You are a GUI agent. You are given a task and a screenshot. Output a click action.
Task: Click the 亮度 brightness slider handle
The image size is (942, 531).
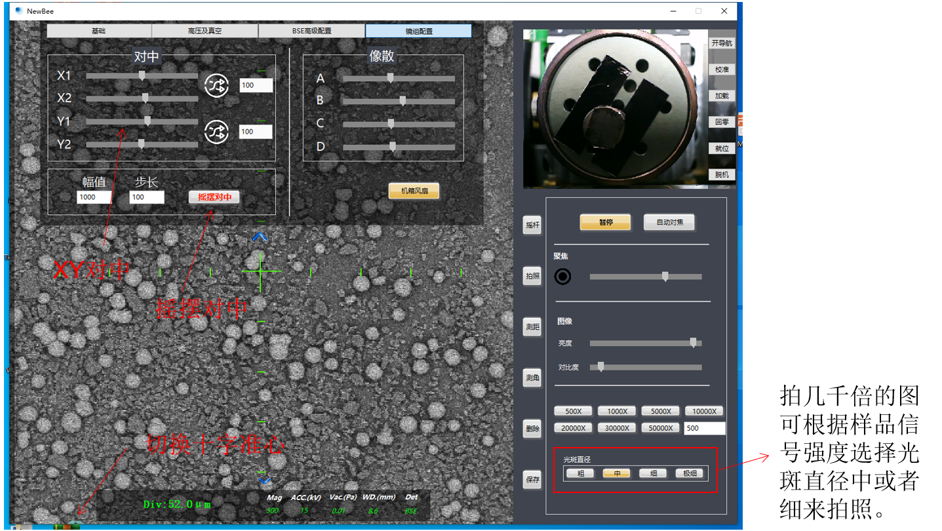click(693, 343)
